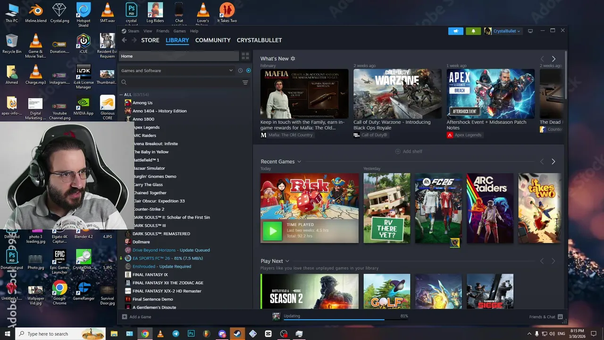This screenshot has width=604, height=340.
Task: Switch to the STORE tab
Action: click(x=150, y=40)
